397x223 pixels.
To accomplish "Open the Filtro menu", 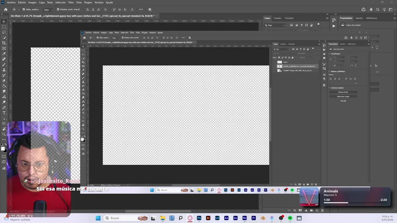I will tap(71, 2).
